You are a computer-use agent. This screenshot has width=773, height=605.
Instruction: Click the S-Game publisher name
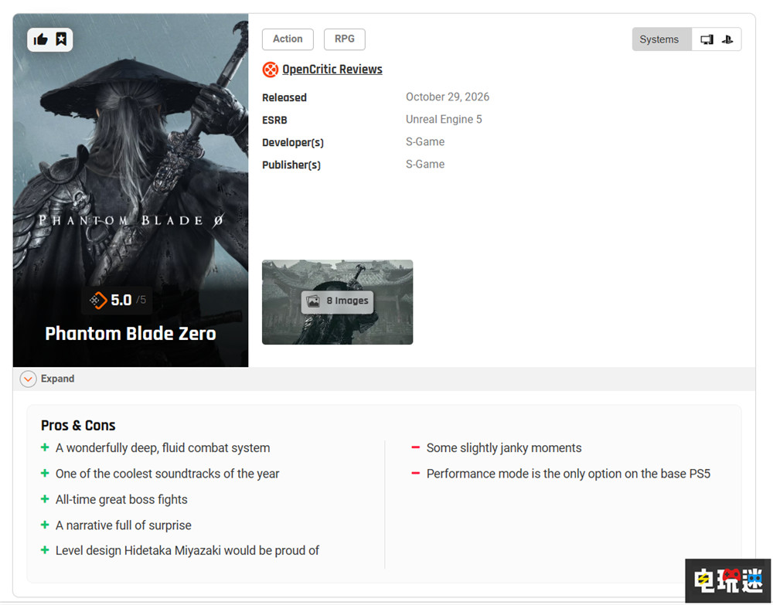(x=425, y=164)
